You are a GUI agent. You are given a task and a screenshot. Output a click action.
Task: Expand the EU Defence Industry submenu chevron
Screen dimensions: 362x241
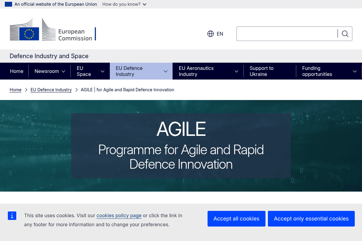[x=166, y=71]
